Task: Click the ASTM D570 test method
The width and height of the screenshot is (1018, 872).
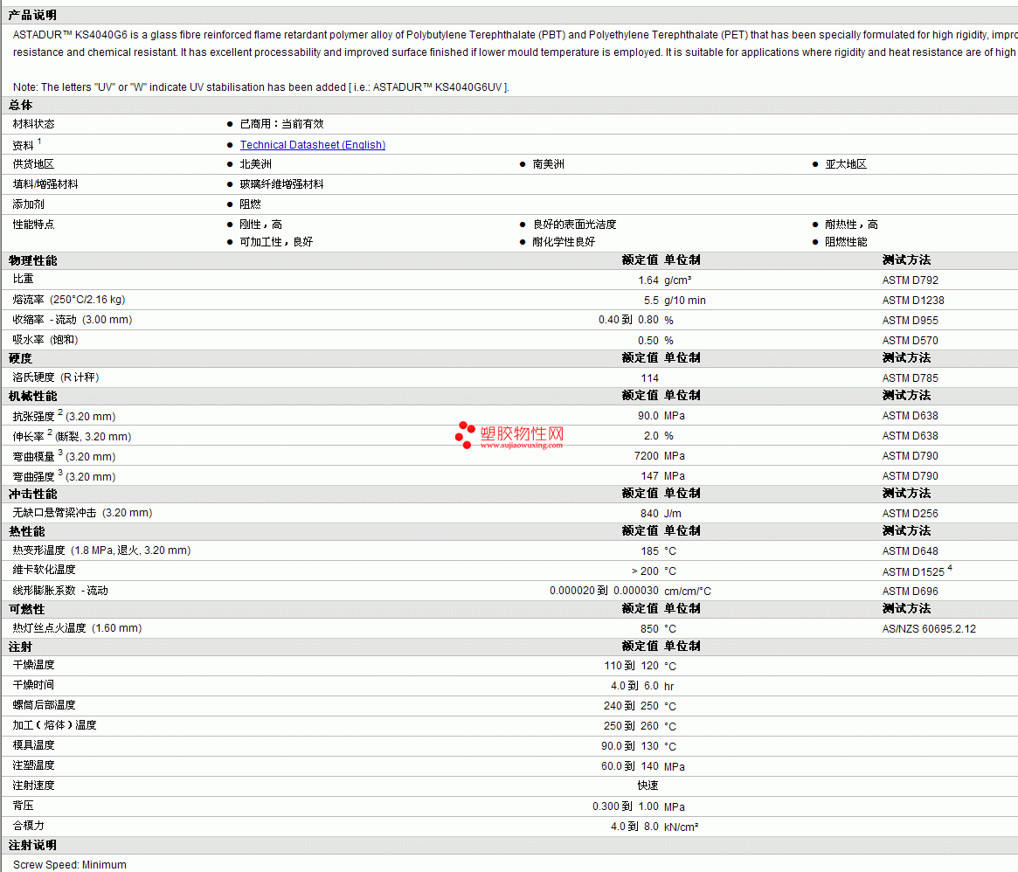Action: pyautogui.click(x=911, y=341)
